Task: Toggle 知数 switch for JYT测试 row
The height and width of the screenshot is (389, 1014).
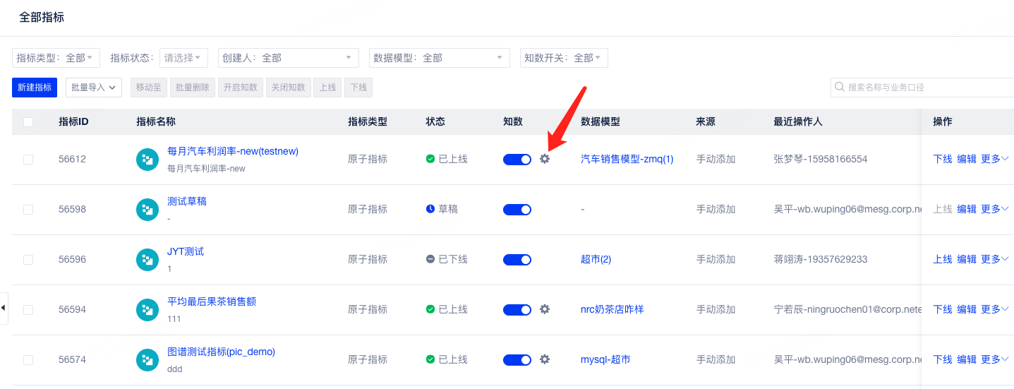Action: tap(517, 260)
